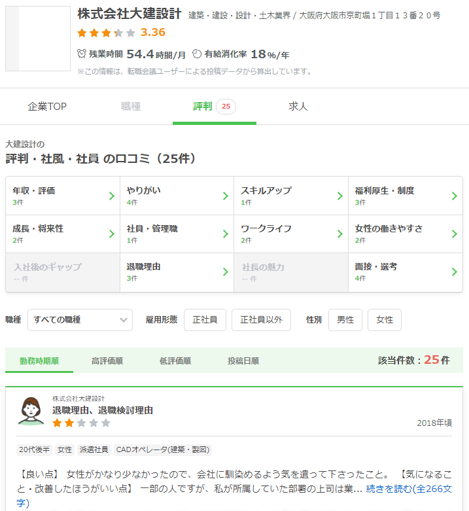Click the arrow beside やりがい

(226, 196)
